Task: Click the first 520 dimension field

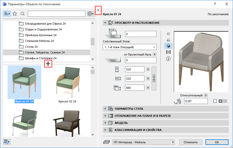Action: tap(135, 69)
